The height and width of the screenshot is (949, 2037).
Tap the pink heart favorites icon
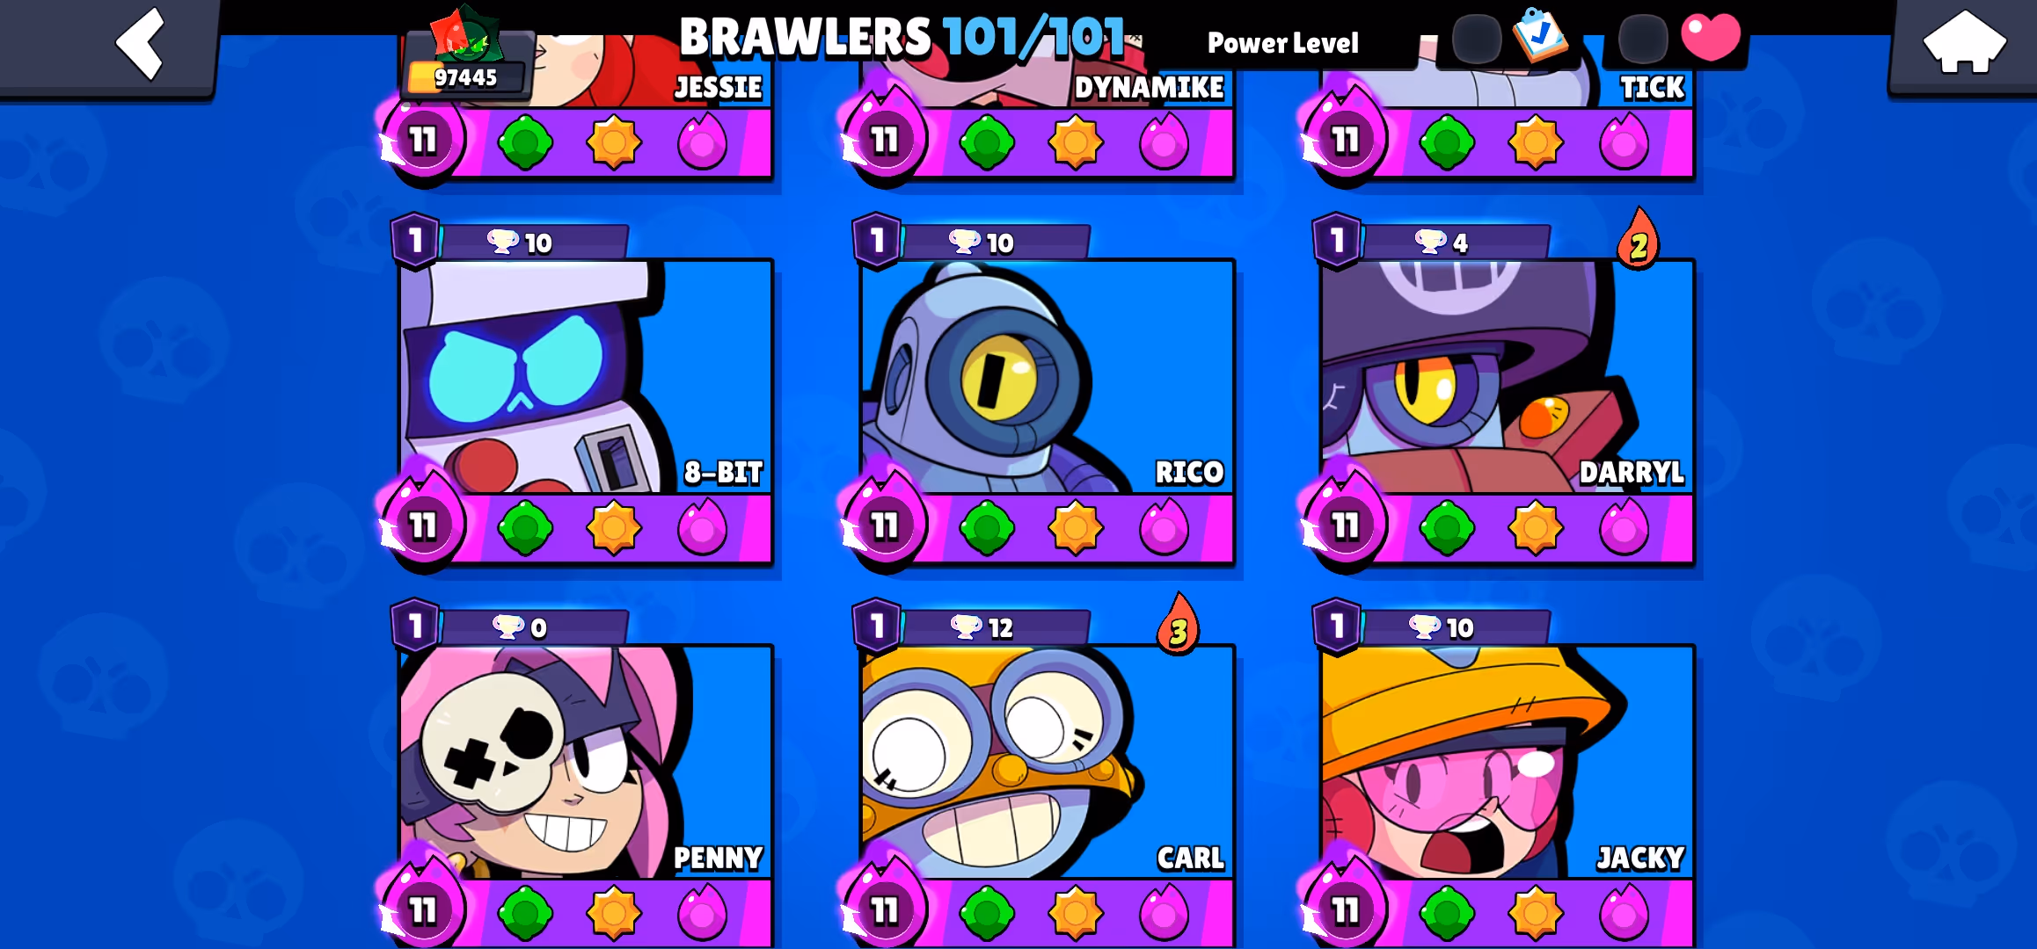[1710, 37]
